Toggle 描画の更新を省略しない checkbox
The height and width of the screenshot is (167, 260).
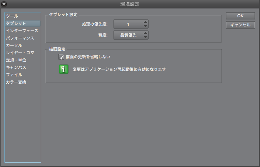(x=61, y=57)
